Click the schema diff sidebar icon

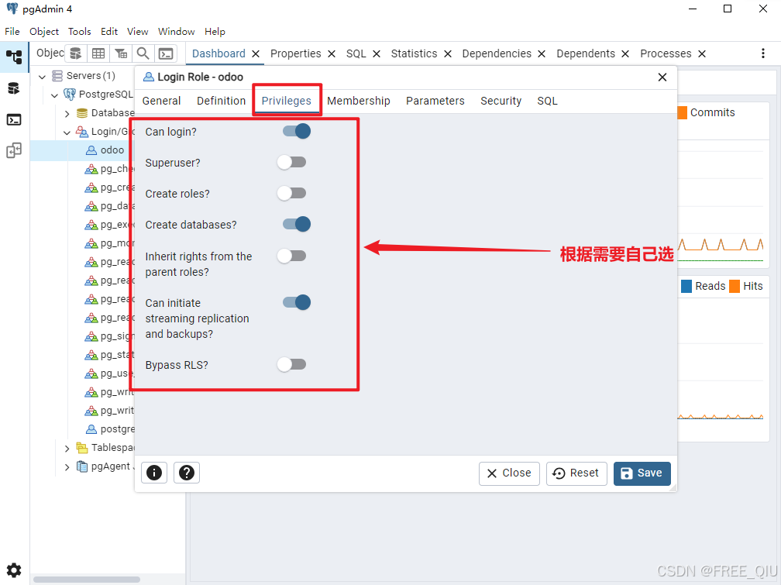tap(14, 150)
